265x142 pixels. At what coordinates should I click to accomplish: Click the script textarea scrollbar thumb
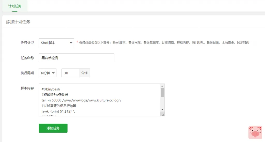click(162, 93)
